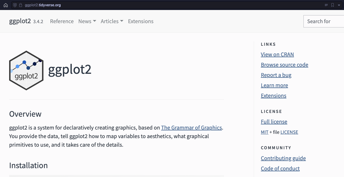The width and height of the screenshot is (344, 177).
Task: Click the ggplot2 brand name in navbar
Action: click(20, 21)
